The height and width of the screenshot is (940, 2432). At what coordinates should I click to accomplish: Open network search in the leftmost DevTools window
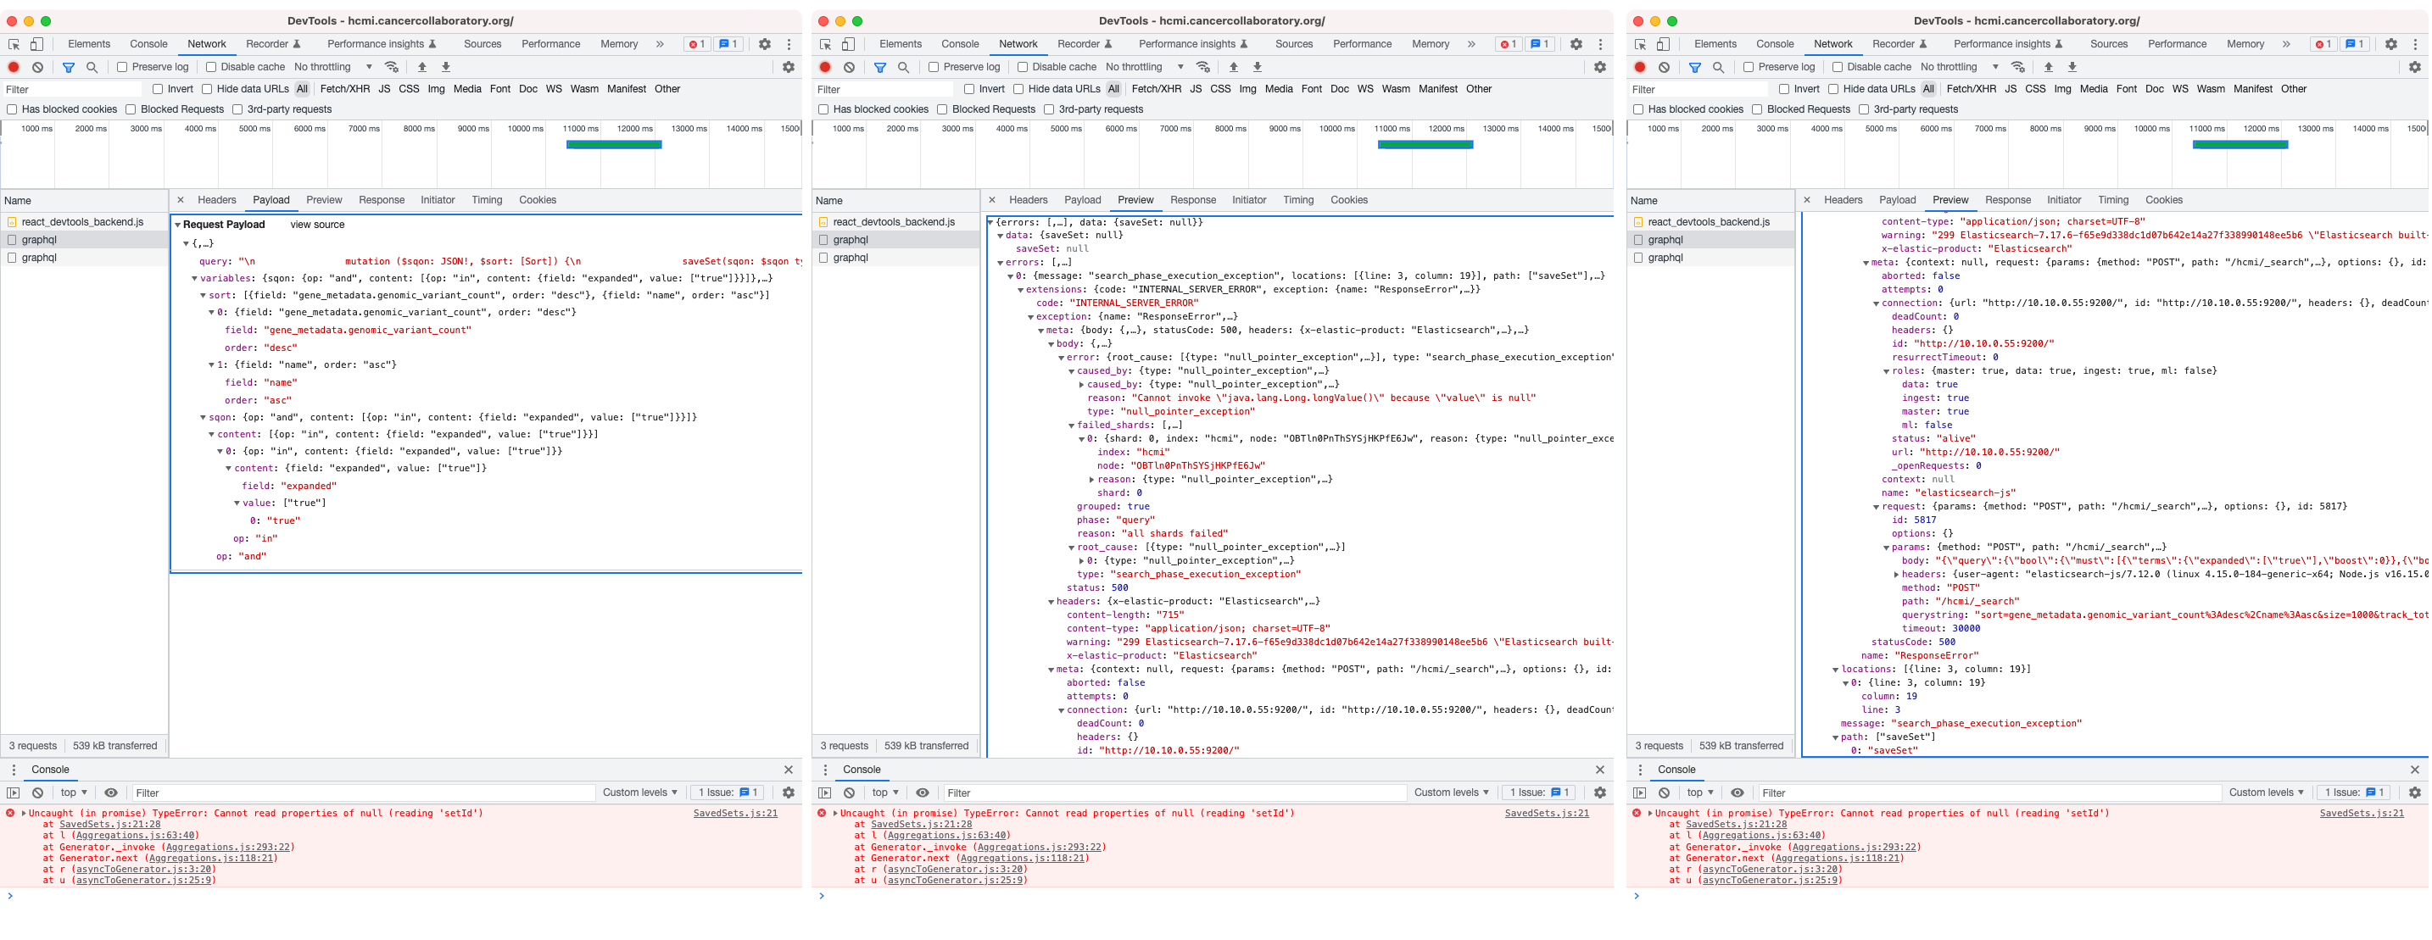[x=92, y=67]
